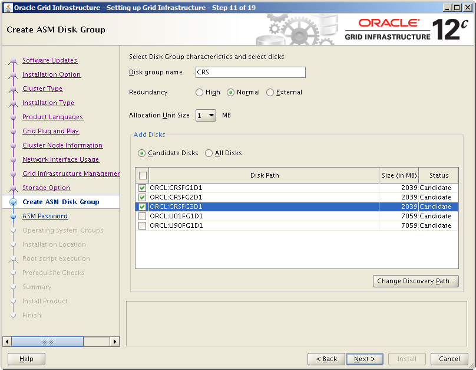Uncheck the ORCL:CRSFG1D1 disk checkbox

tap(143, 188)
